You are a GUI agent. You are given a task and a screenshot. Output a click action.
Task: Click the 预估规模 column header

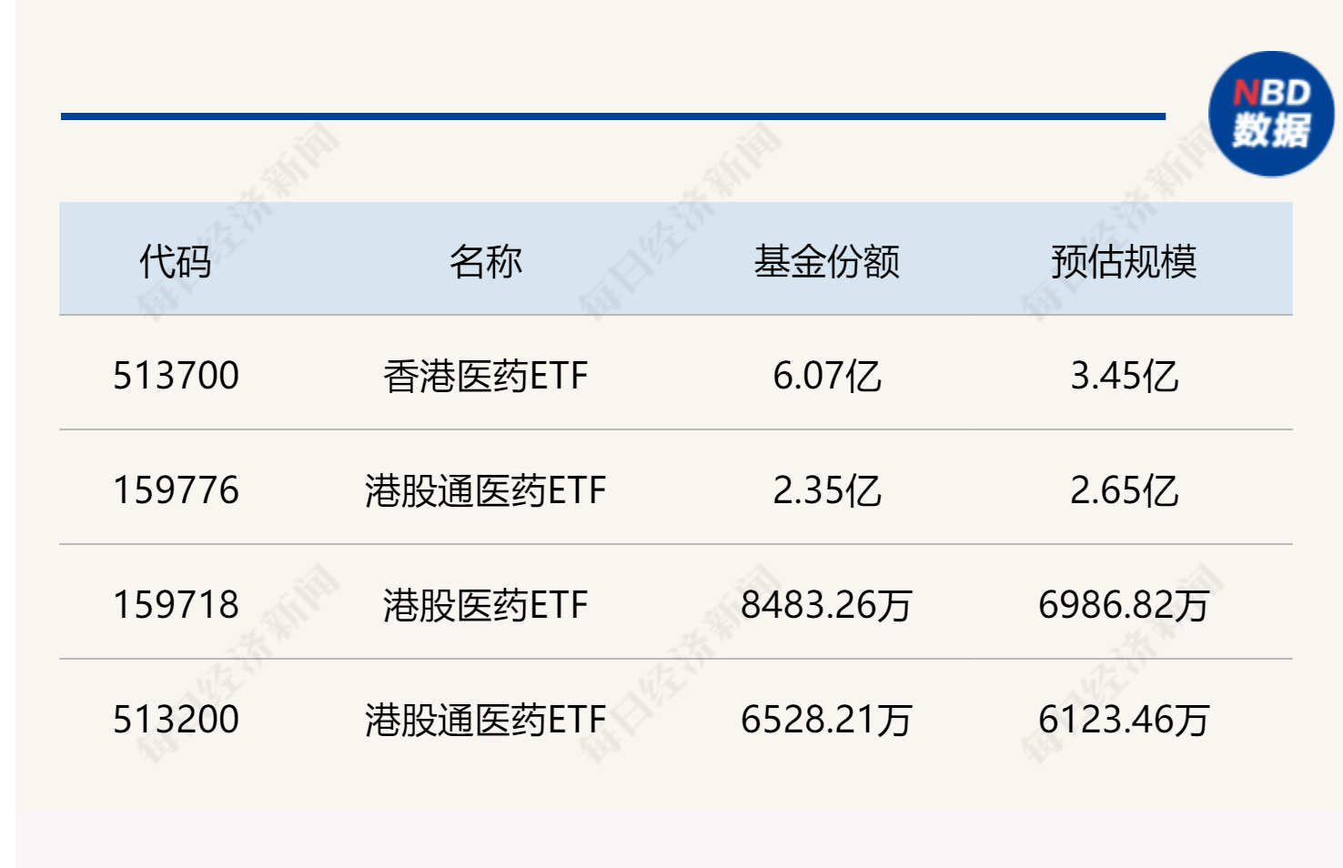coord(1124,261)
